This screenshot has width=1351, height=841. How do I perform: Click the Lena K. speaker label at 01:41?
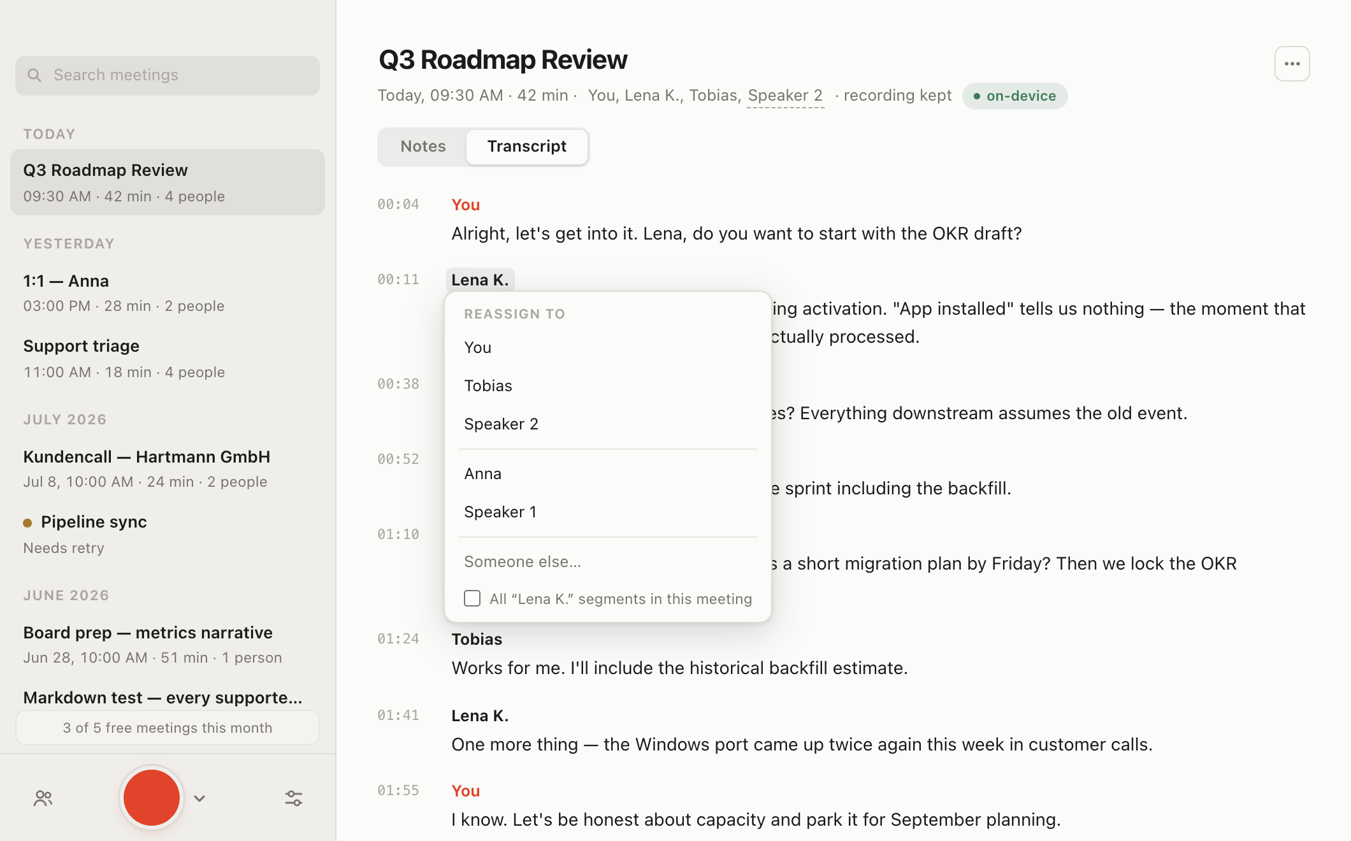click(x=480, y=715)
